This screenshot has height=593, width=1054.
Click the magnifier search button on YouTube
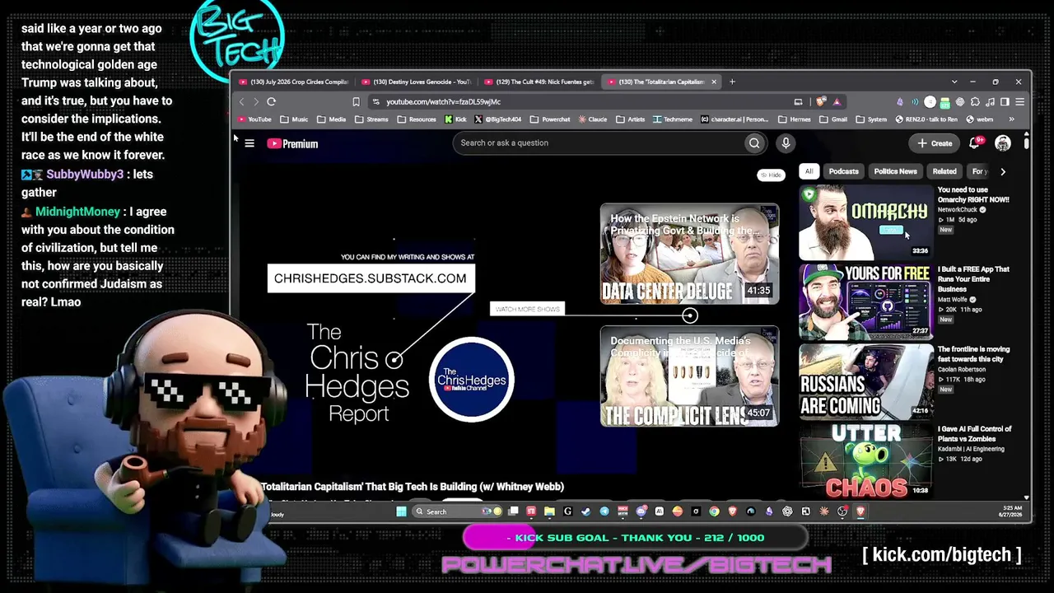pos(754,143)
